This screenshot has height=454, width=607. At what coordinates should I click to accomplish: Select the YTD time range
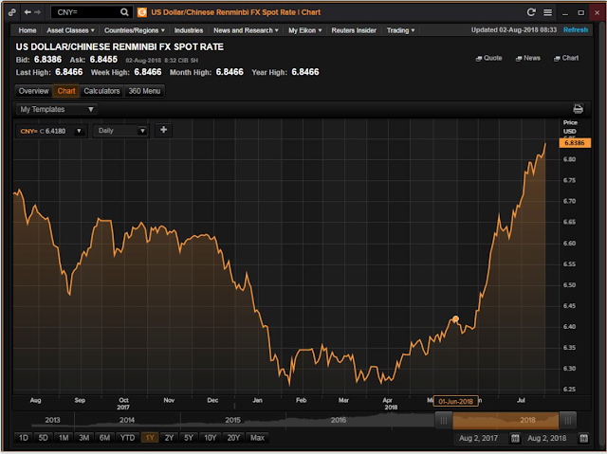coord(127,438)
